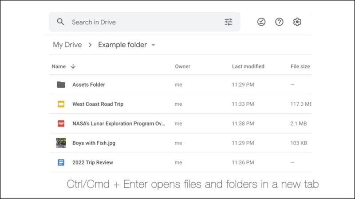The height and width of the screenshot is (199, 355).
Task: Click owner 'me' in West Coast Road Trip row
Action: pyautogui.click(x=178, y=104)
